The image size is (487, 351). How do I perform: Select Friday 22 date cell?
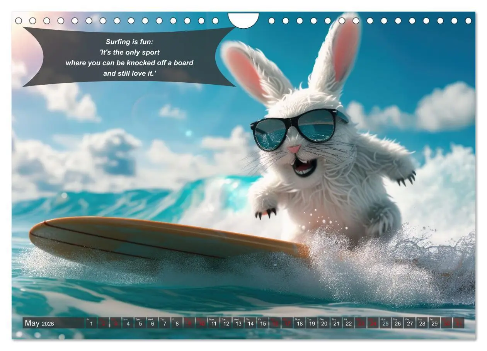click(349, 323)
